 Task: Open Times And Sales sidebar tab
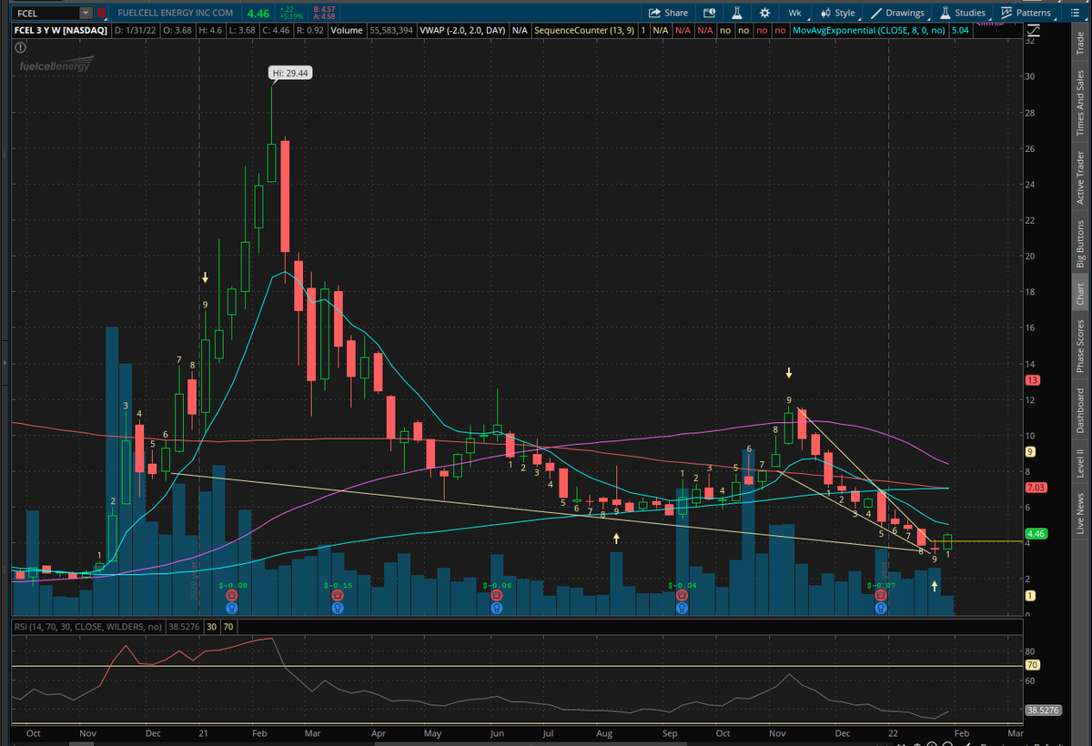click(1080, 103)
